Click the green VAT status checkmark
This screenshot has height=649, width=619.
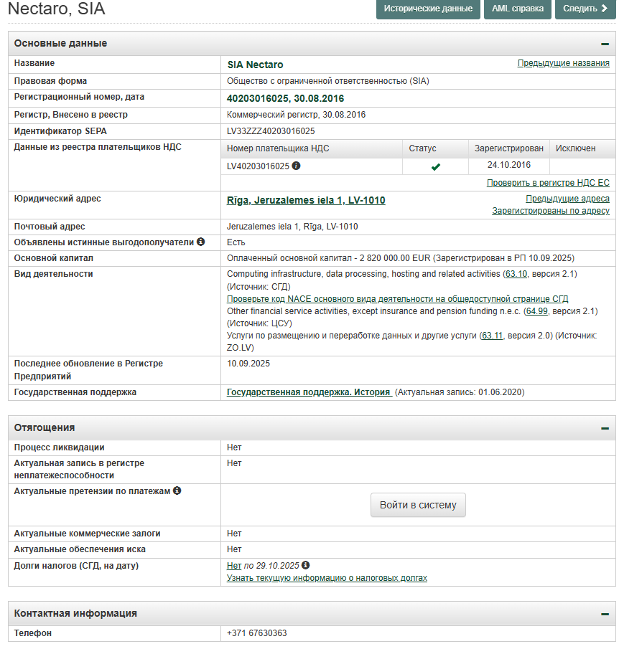click(x=436, y=166)
